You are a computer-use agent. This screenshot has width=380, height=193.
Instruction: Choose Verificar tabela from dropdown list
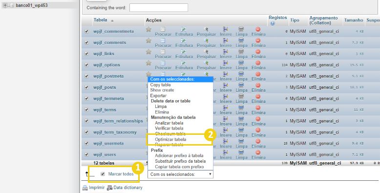click(169, 129)
